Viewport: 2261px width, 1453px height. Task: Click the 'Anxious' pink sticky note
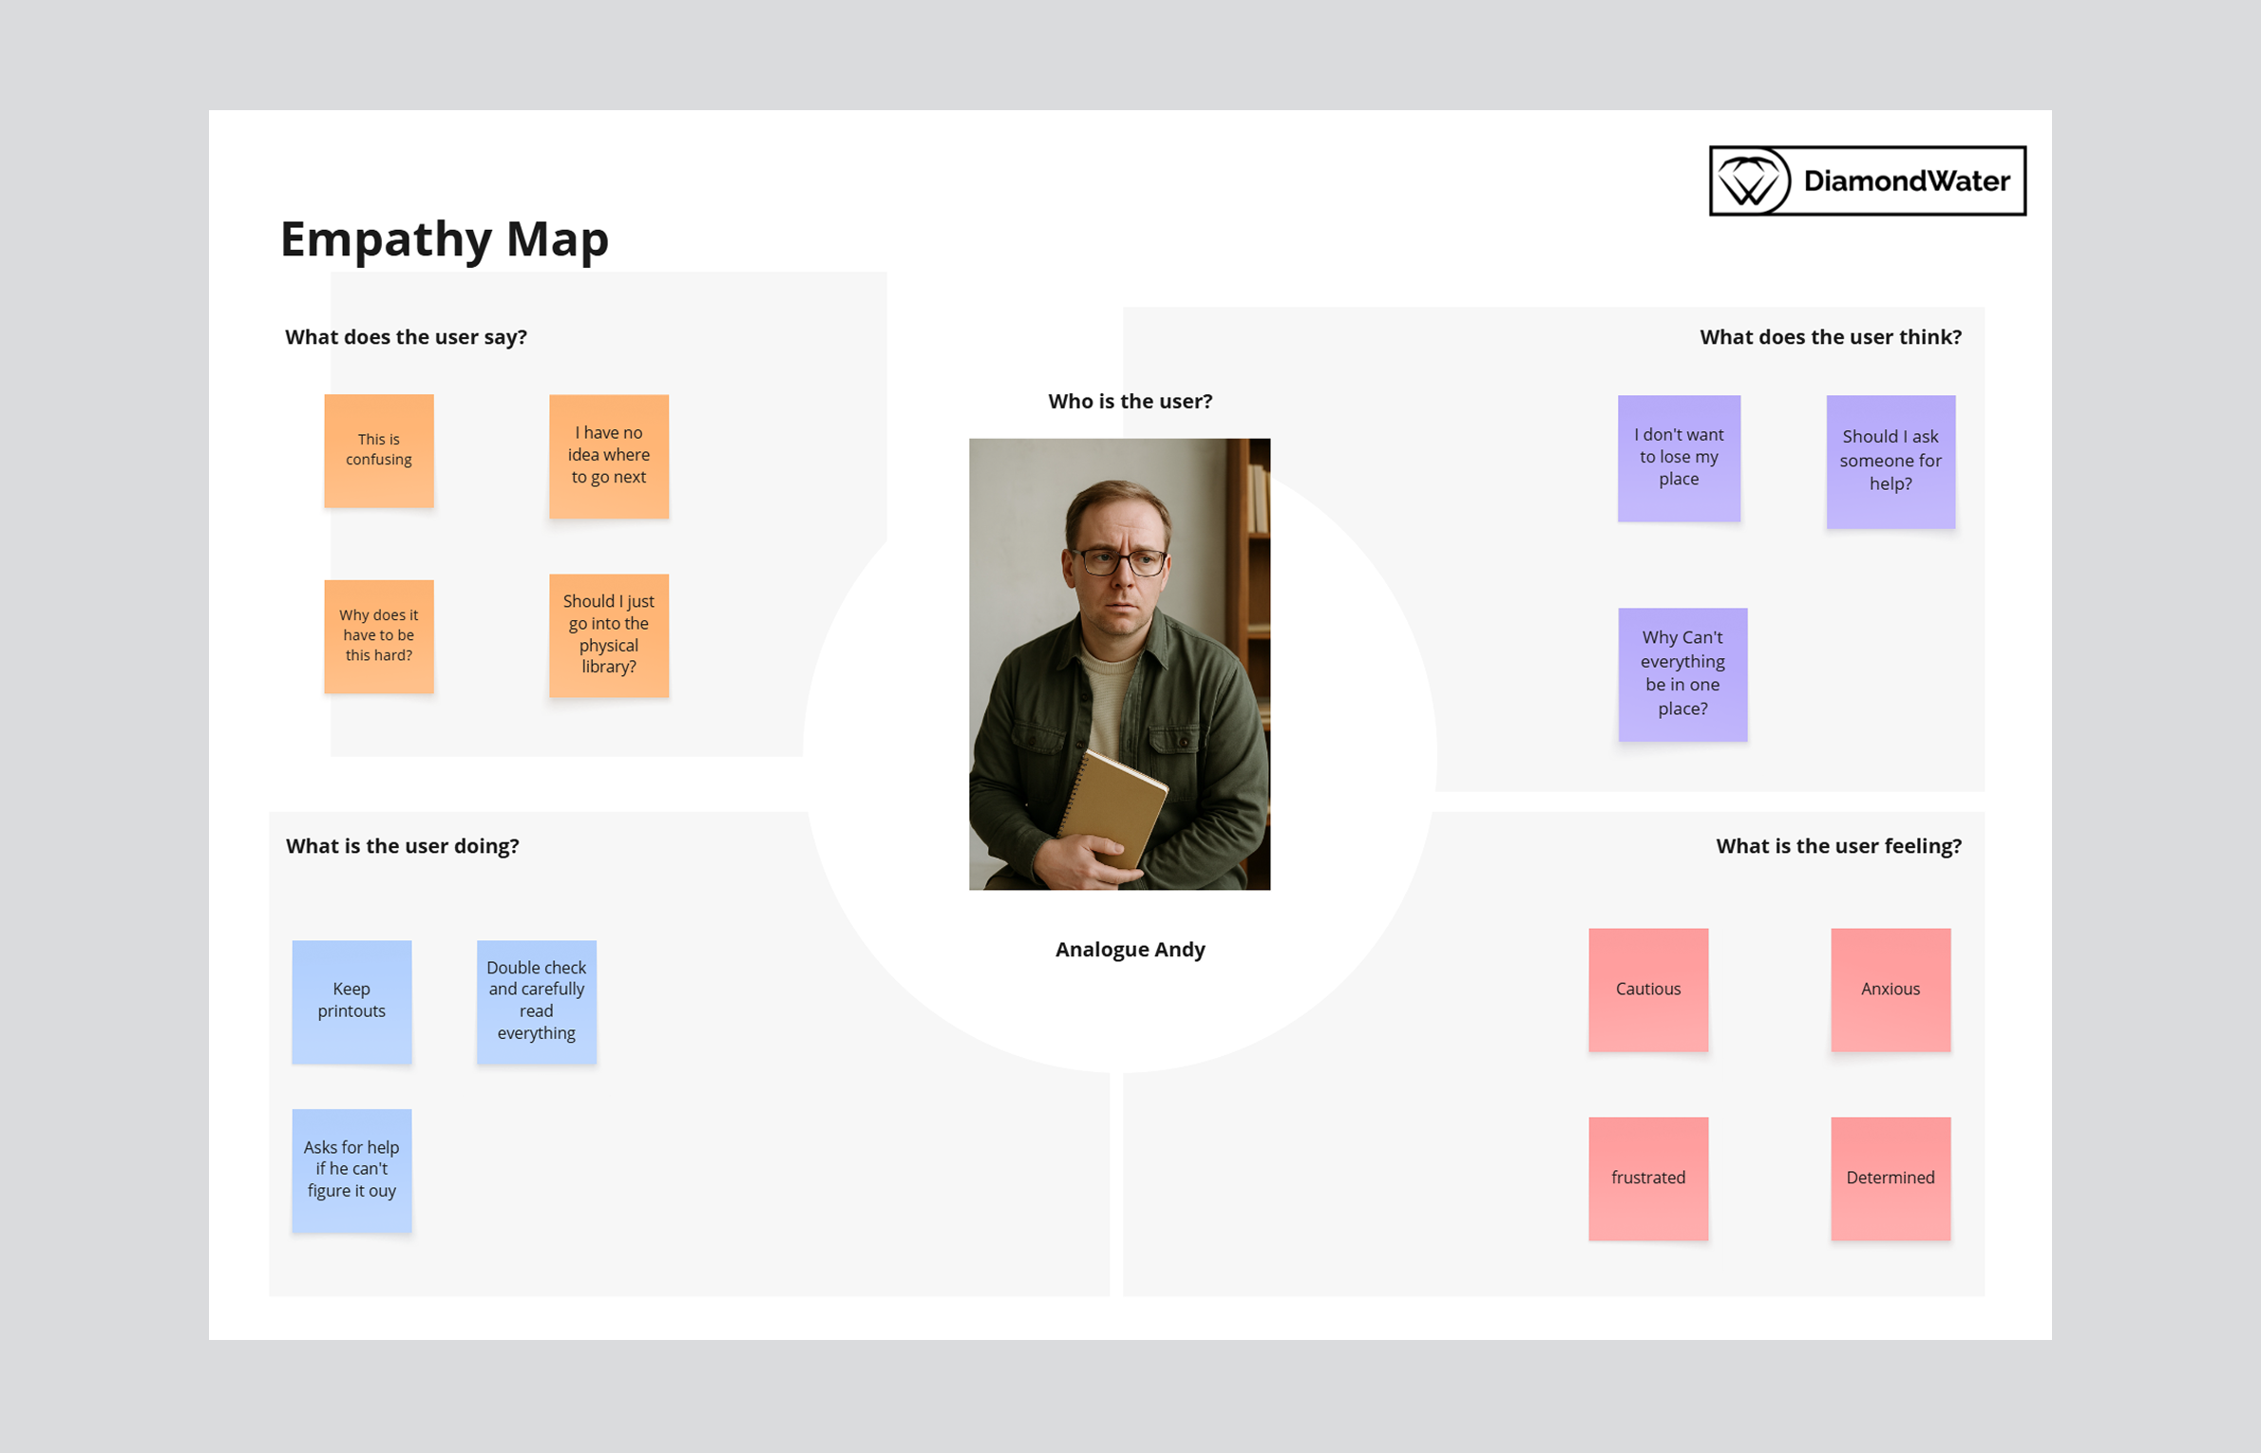click(x=1890, y=989)
